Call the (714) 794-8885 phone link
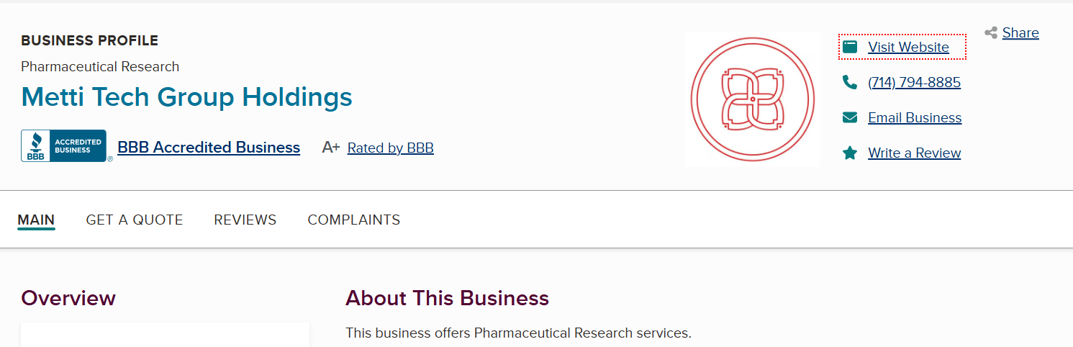This screenshot has height=347, width=1073. 914,83
